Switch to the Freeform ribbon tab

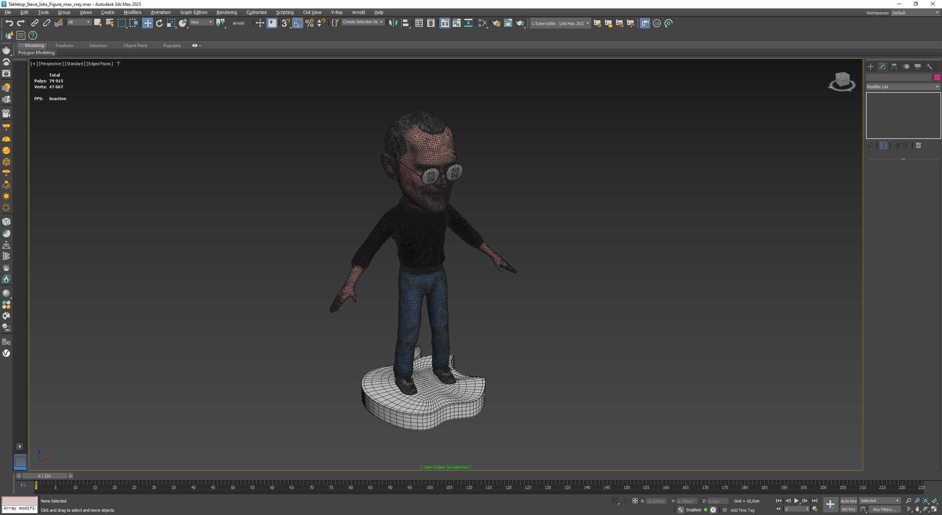(x=64, y=46)
